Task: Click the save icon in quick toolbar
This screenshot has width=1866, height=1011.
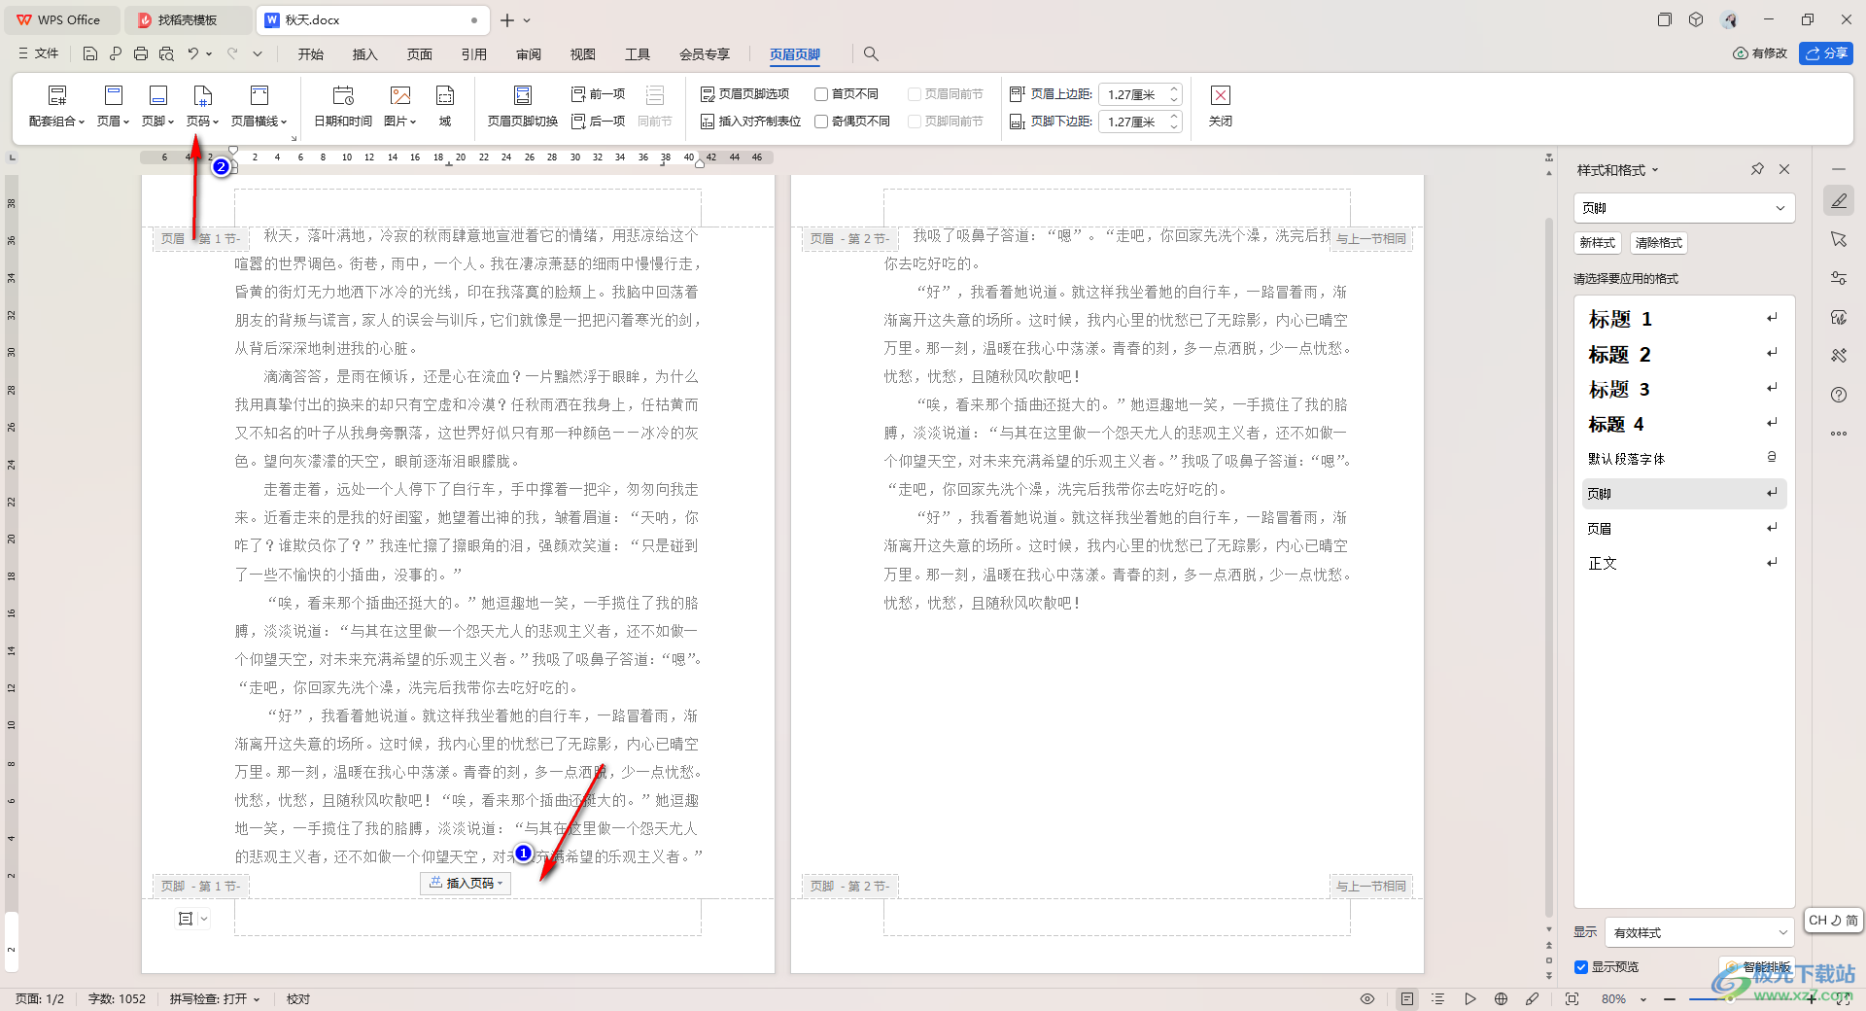Action: click(x=90, y=54)
